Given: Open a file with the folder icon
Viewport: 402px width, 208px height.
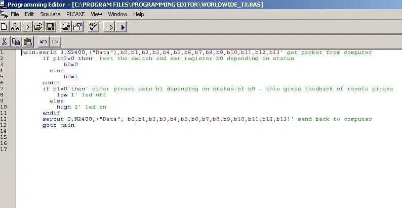Looking at the screenshot, I should tap(38, 27).
